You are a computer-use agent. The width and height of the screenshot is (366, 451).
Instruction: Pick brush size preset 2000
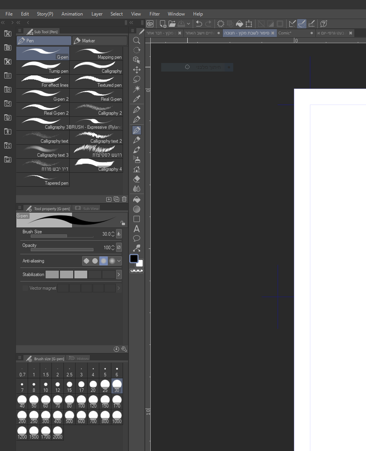(58, 432)
